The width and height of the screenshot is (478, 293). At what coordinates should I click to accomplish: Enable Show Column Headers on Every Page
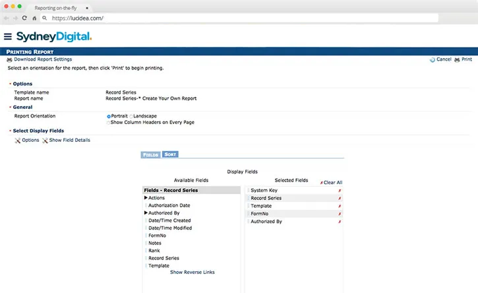point(108,123)
